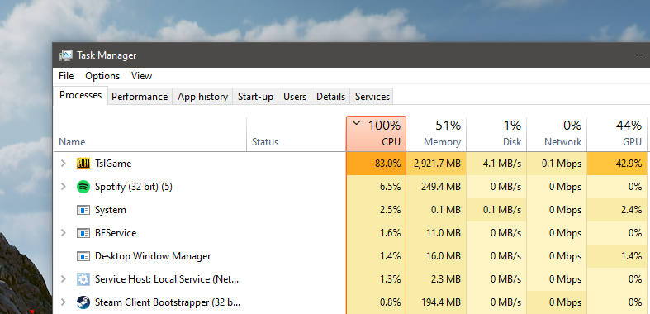Expand the Service Host: Local Service row

click(63, 279)
